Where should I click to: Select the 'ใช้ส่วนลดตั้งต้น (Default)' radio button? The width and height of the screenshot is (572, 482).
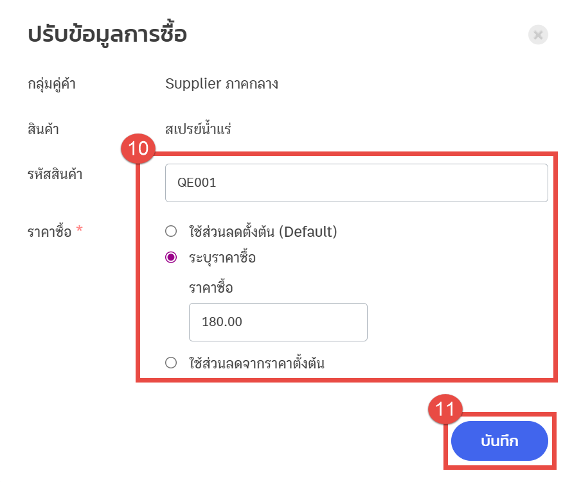point(171,232)
